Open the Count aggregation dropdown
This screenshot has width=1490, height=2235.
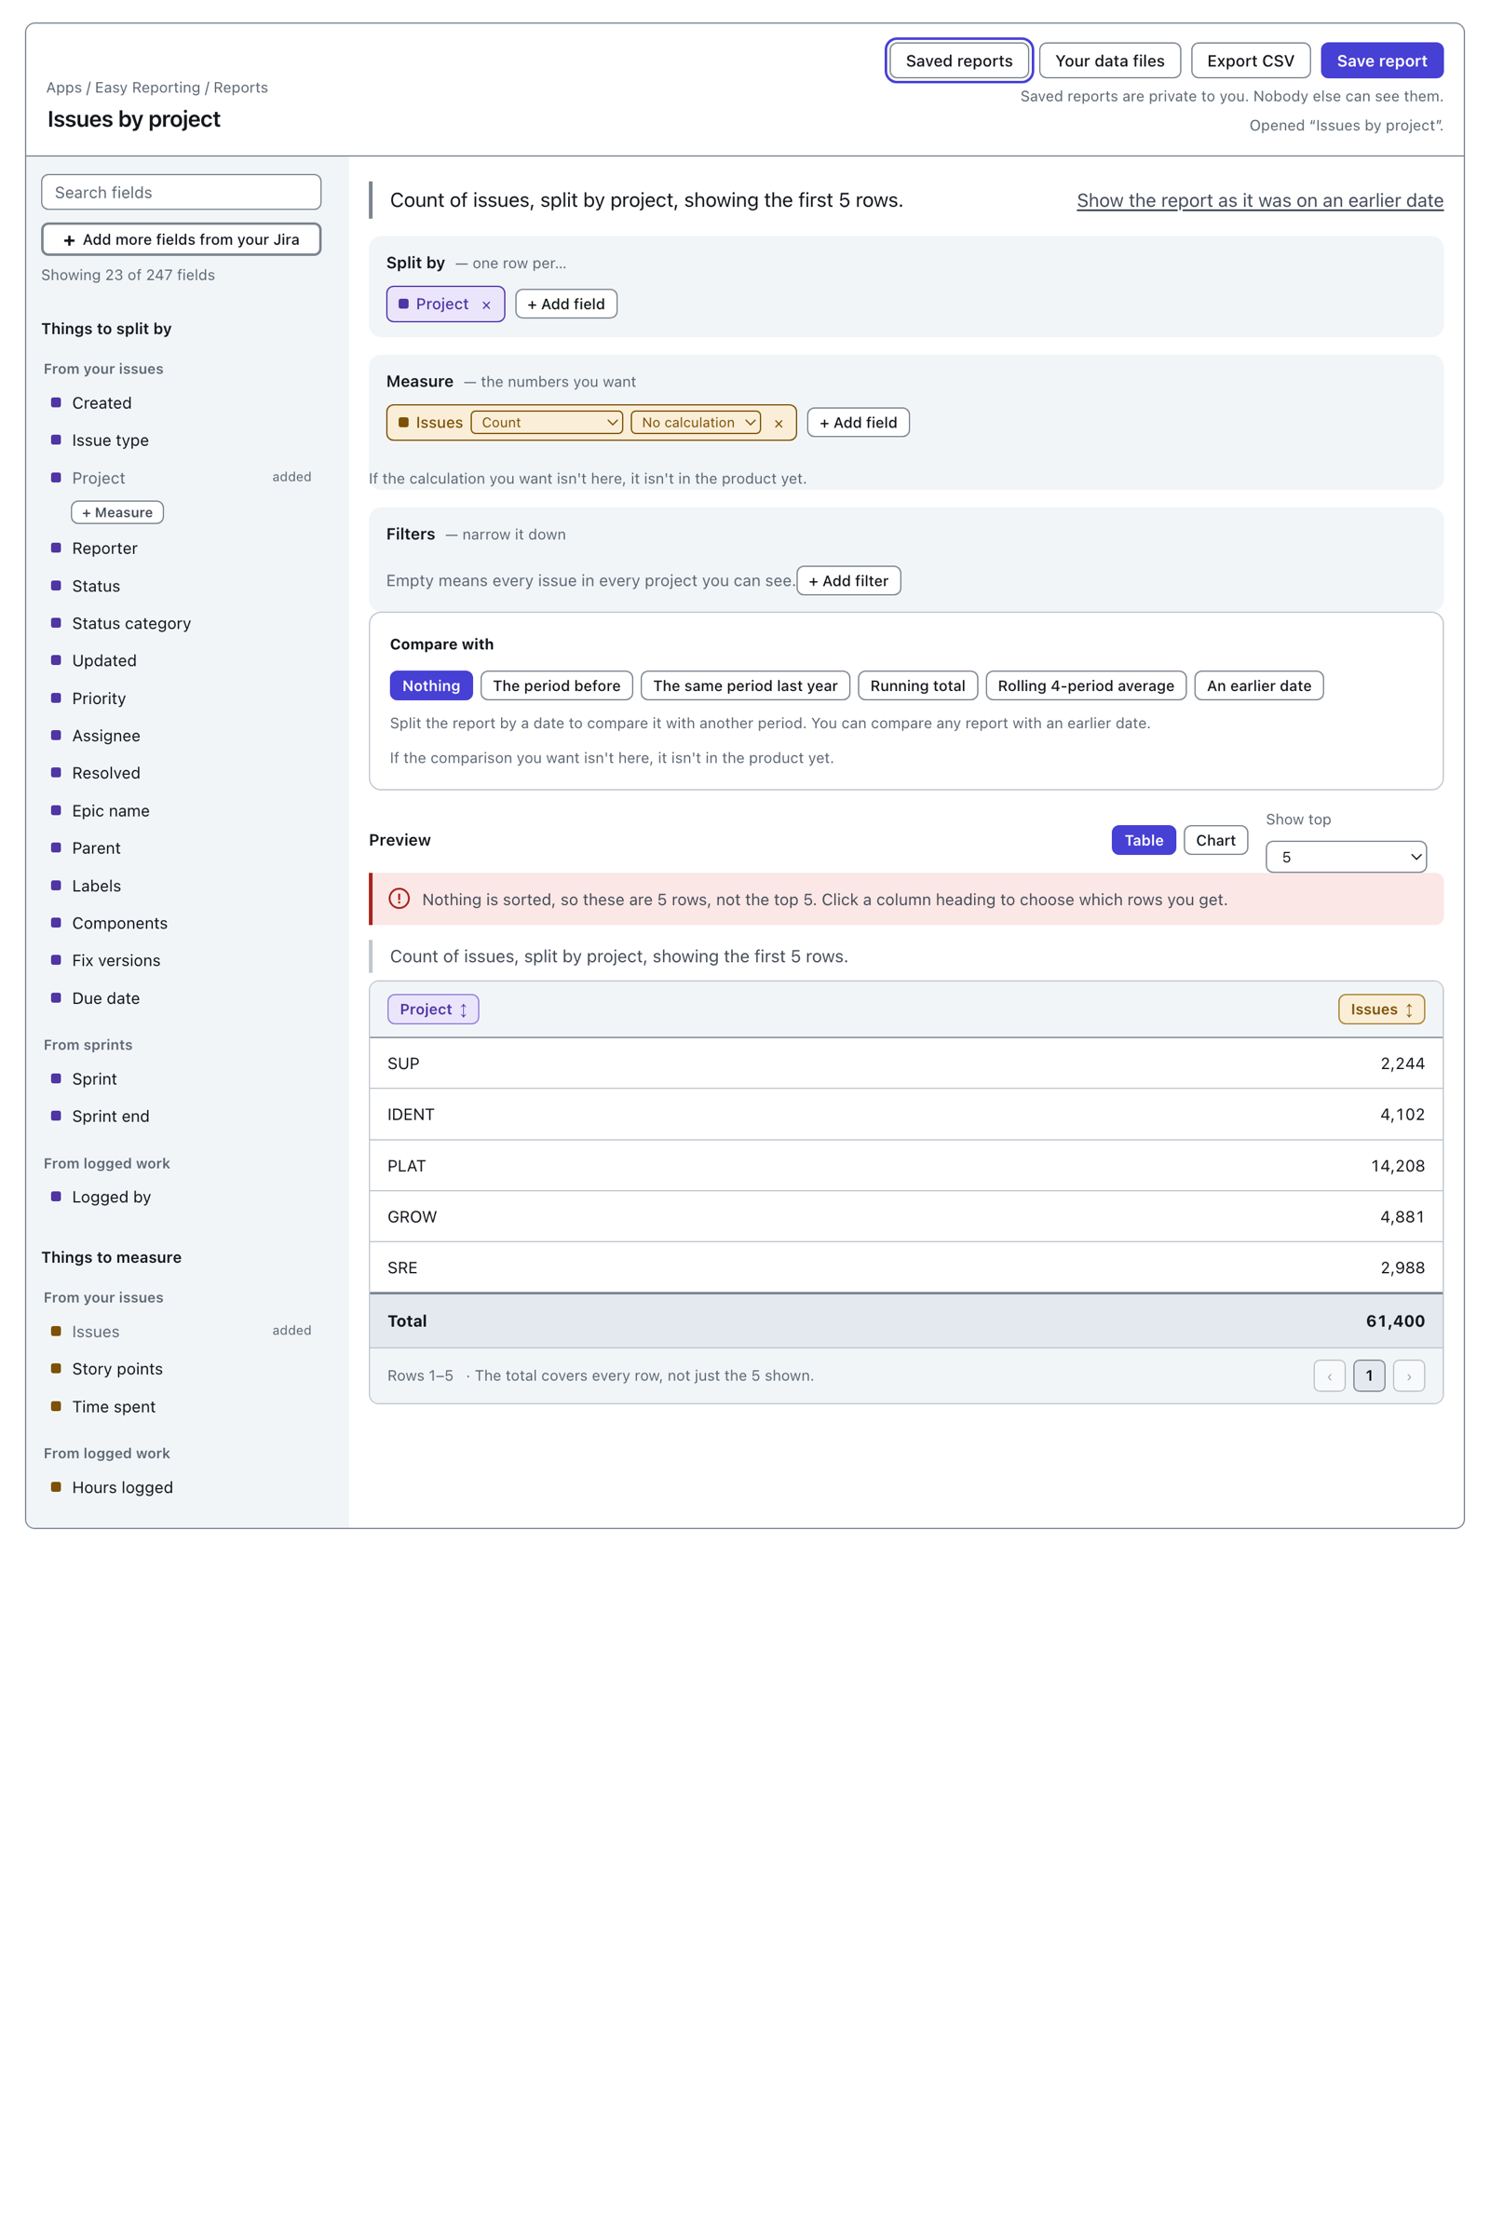[548, 423]
